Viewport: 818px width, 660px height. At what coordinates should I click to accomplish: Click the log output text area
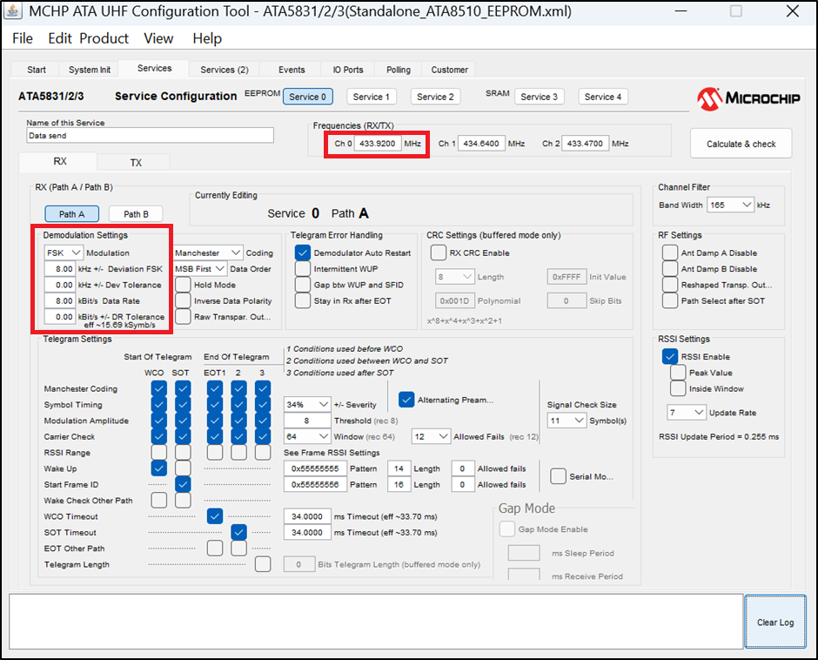(x=376, y=622)
